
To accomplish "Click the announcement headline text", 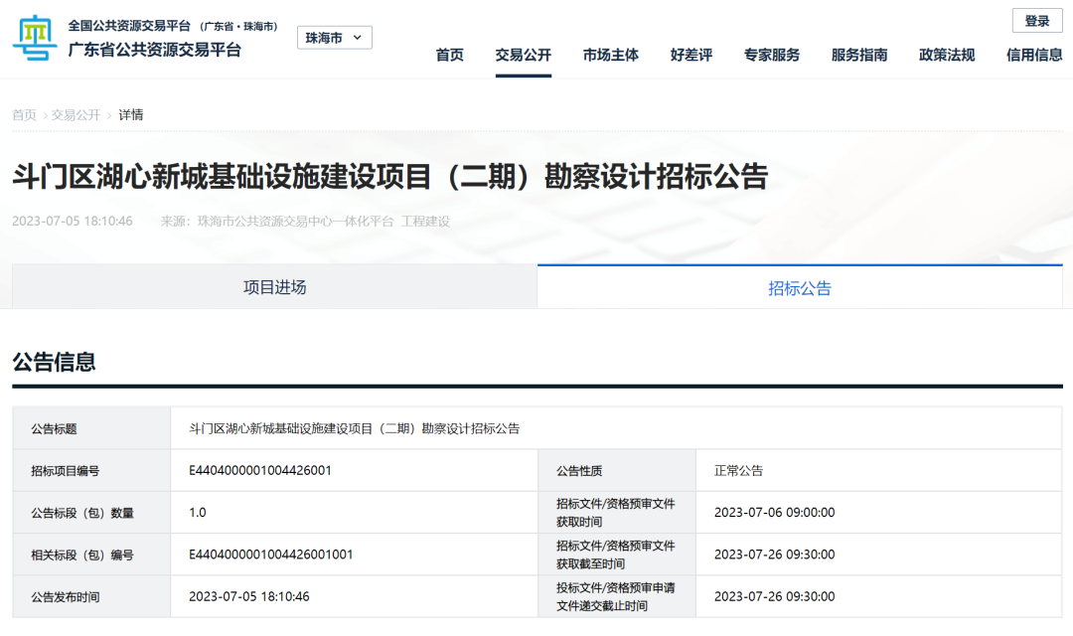I will (389, 176).
